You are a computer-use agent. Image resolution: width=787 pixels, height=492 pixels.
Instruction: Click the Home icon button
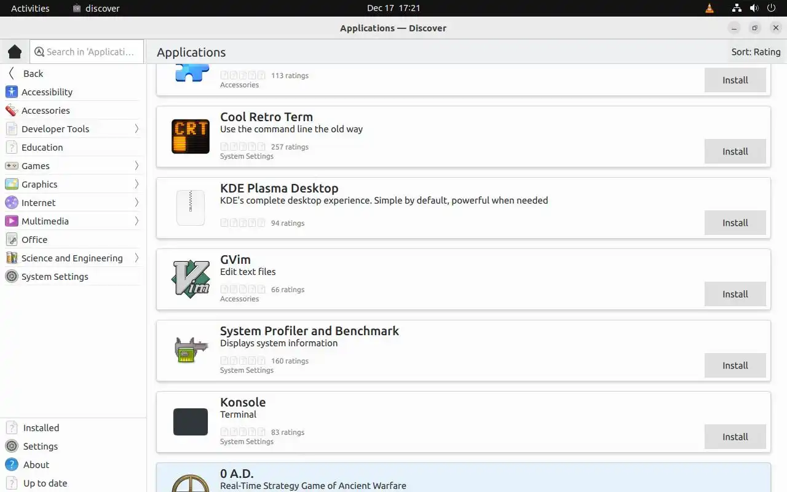(x=15, y=52)
